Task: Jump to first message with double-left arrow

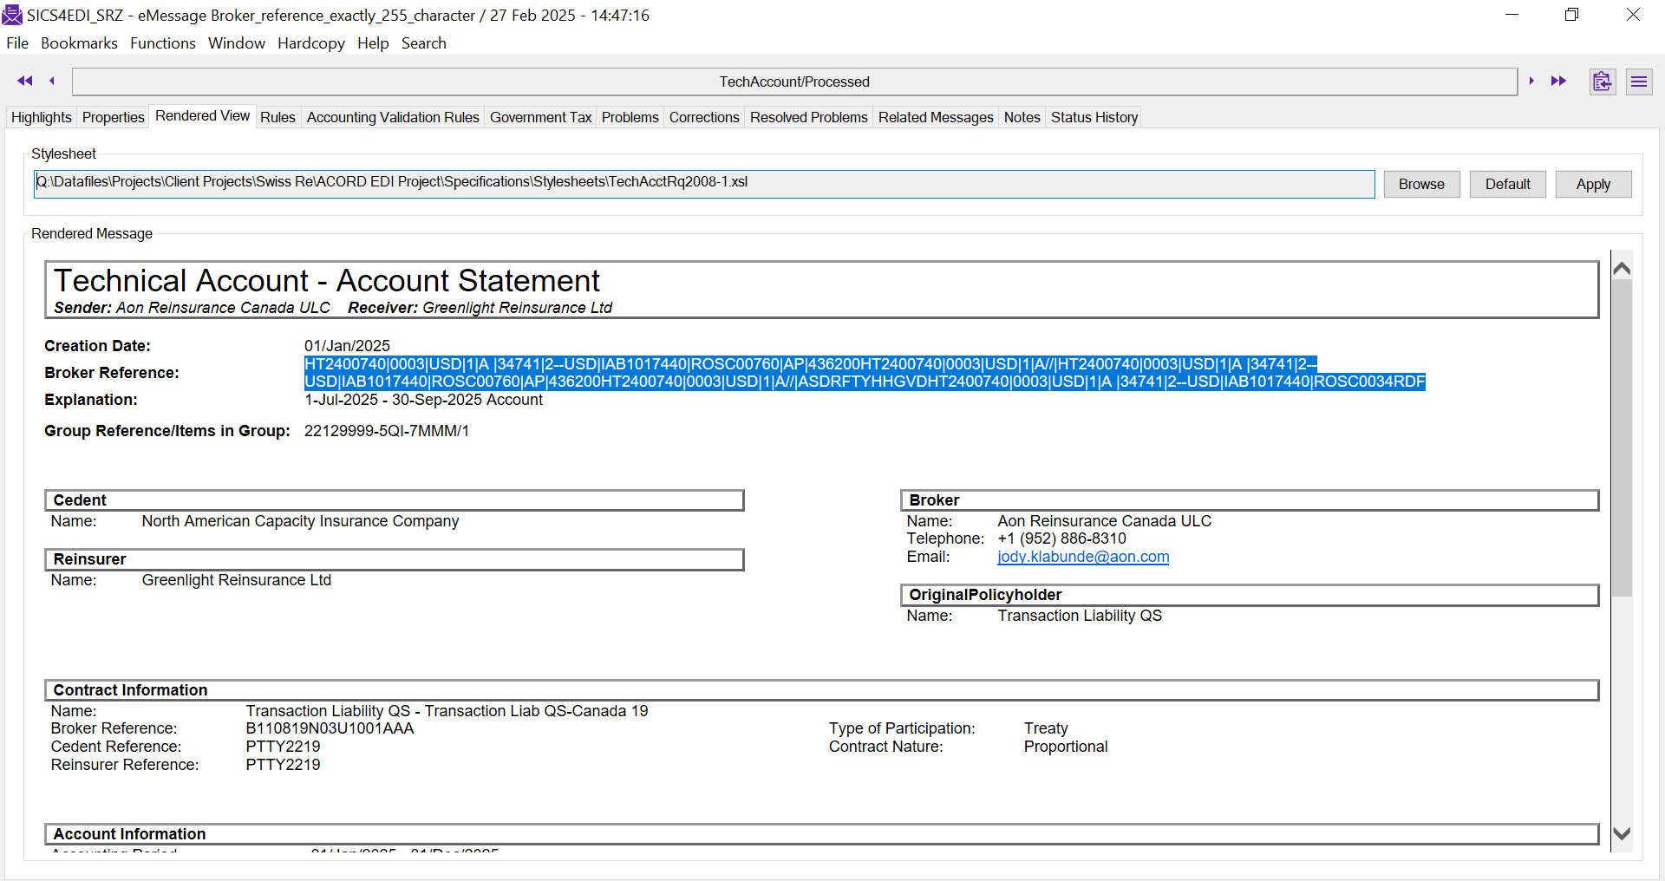Action: 24,81
